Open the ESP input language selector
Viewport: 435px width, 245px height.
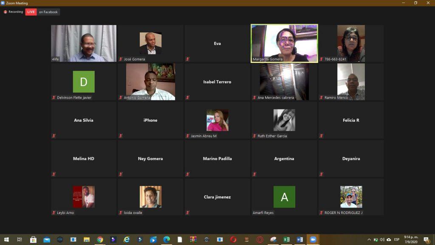click(396, 239)
